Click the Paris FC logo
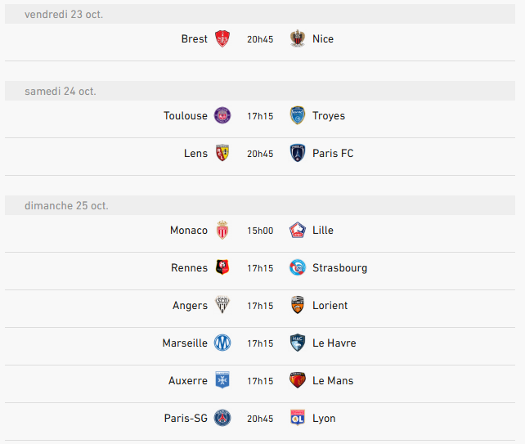 (x=298, y=153)
